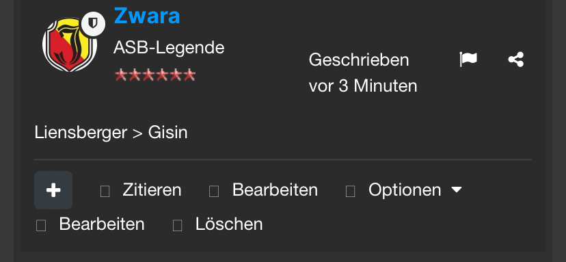Image resolution: width=566 pixels, height=262 pixels.
Task: Click the icon left of Löschen
Action: click(x=177, y=225)
